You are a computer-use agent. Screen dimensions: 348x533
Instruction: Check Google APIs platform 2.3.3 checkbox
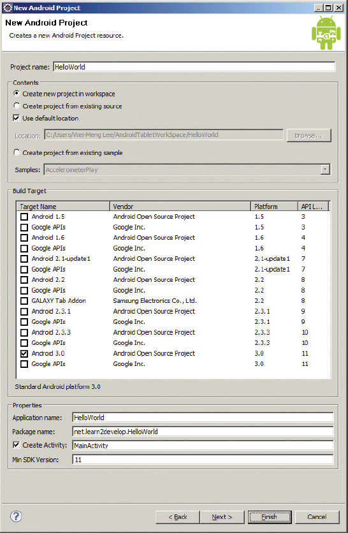(x=24, y=343)
